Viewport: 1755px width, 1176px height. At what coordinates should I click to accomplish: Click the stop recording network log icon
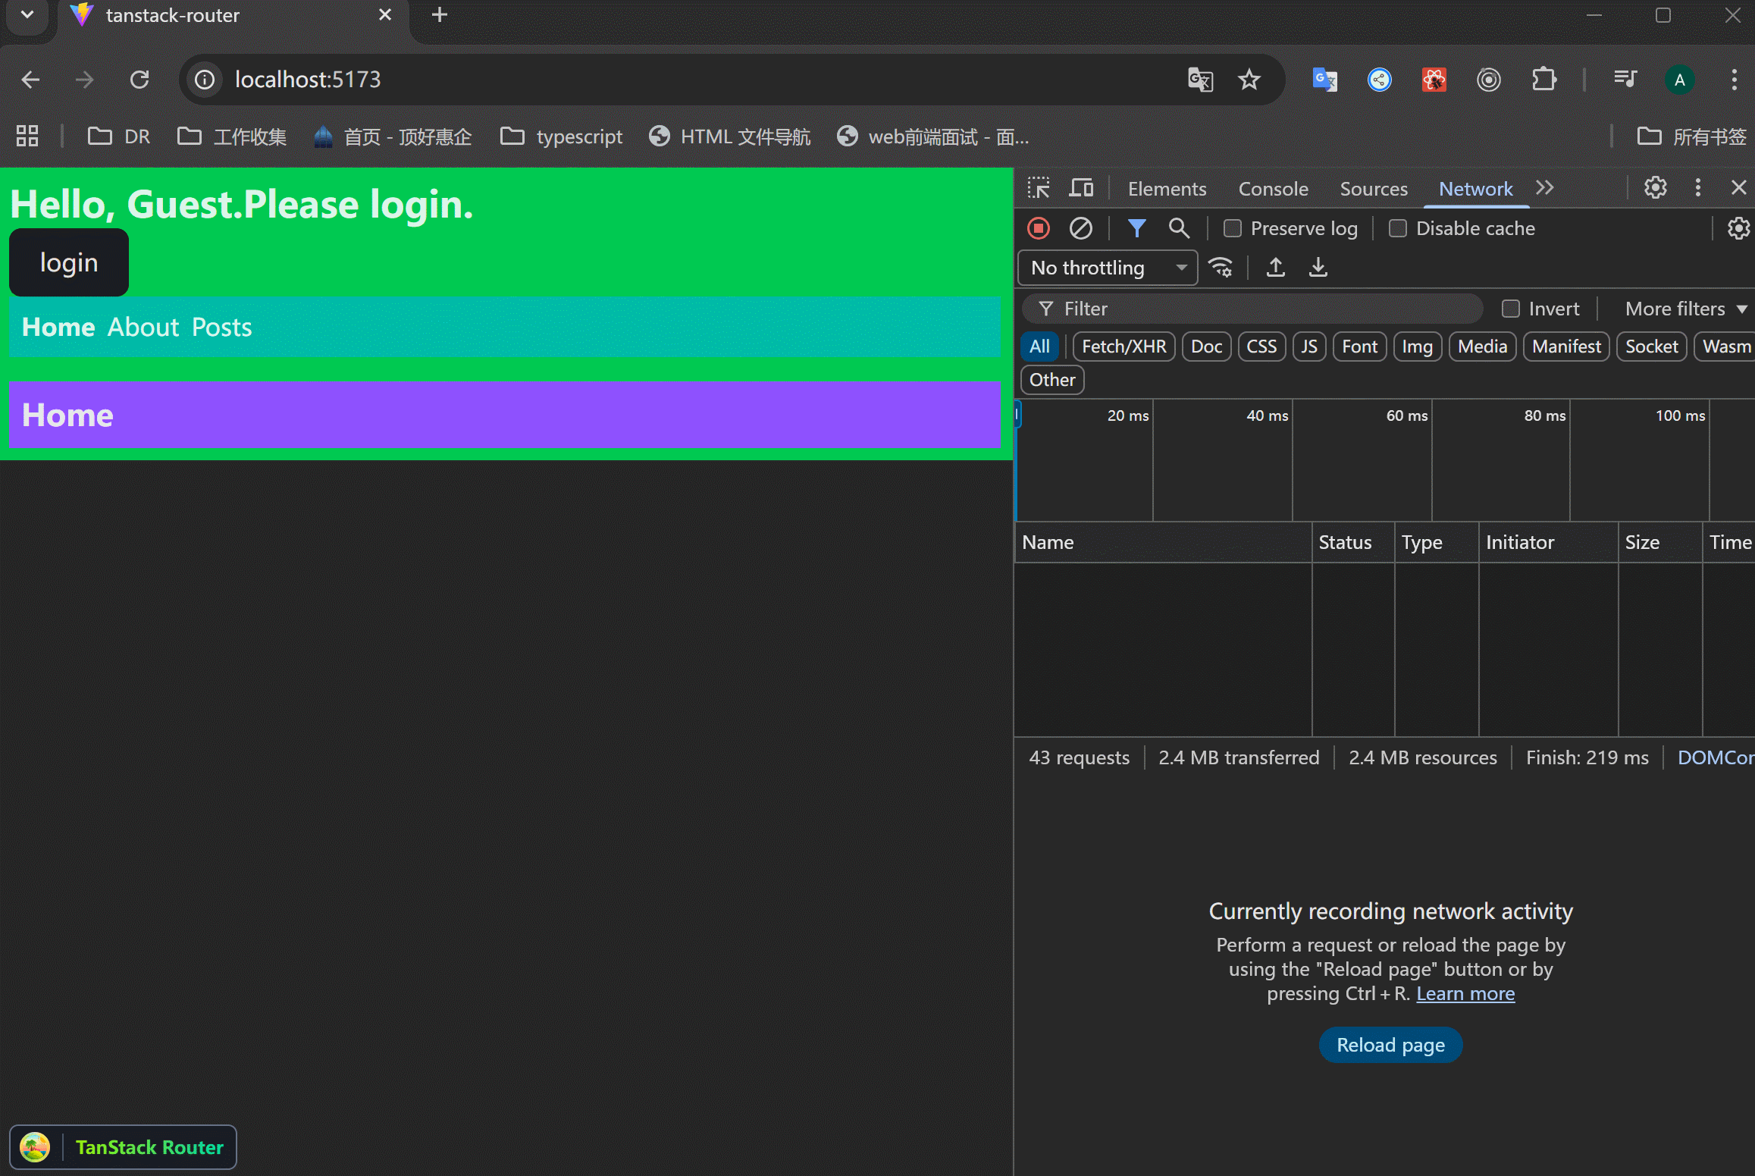click(1039, 228)
